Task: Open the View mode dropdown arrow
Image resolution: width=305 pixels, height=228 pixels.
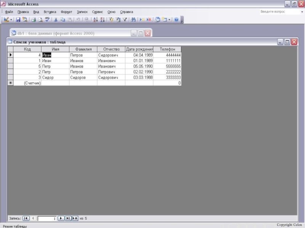Action: (11, 19)
